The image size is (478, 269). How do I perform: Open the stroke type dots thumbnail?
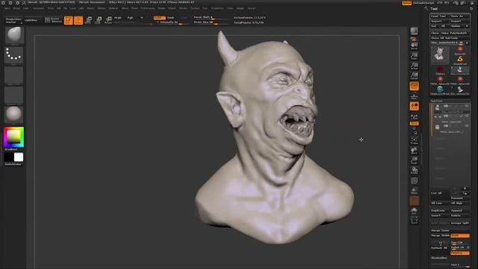tap(14, 55)
